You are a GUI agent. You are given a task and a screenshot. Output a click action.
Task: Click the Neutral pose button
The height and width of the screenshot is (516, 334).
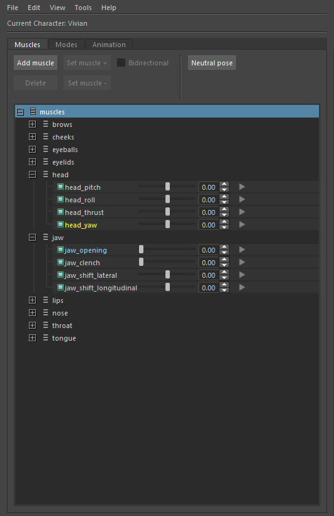(212, 63)
